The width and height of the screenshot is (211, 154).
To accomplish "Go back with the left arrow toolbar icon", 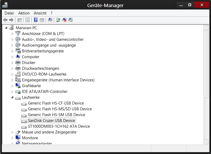I will tap(5, 20).
